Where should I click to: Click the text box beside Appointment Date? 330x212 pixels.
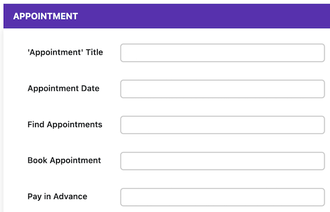223,89
